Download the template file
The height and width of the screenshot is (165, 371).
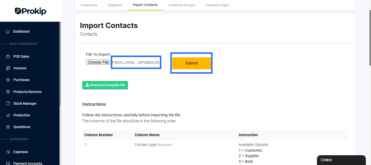105,85
